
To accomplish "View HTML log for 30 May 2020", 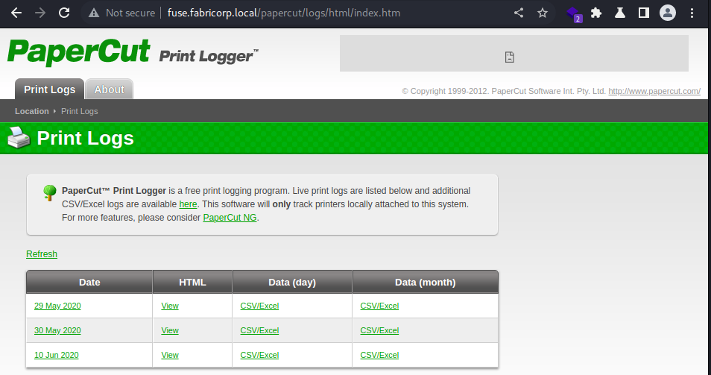I will 170,330.
